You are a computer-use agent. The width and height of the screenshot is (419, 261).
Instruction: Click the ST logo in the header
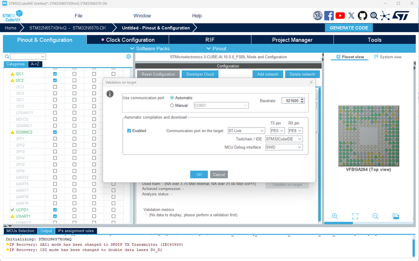pos(401,16)
